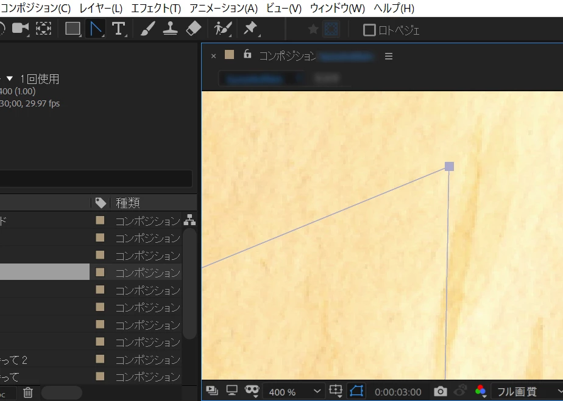Open the ウィンドウ(W) menu

point(337,9)
